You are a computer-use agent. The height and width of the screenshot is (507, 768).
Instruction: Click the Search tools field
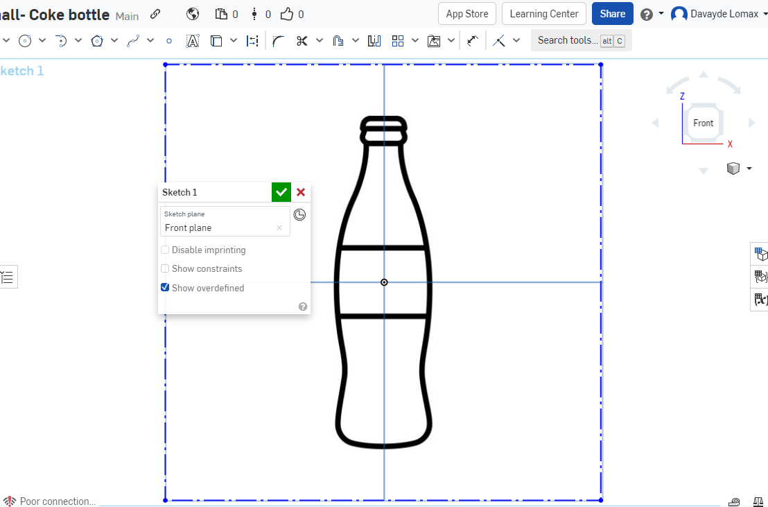(582, 41)
